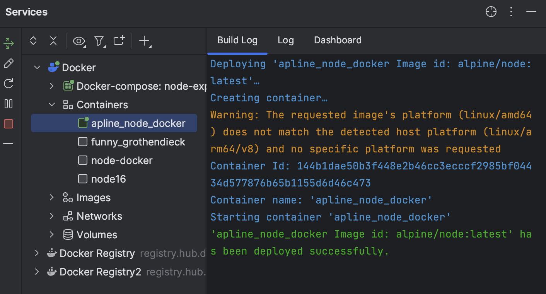The width and height of the screenshot is (546, 294).
Task: Pause the running container
Action: tap(9, 103)
